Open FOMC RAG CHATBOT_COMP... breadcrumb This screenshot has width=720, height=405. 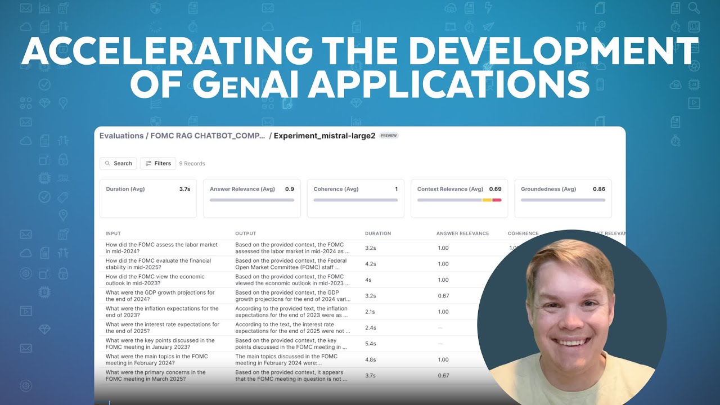pos(209,136)
